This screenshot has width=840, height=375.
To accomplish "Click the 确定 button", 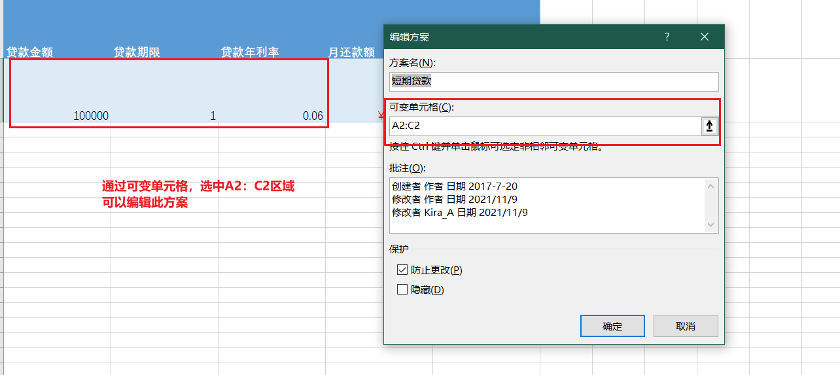I will point(612,326).
